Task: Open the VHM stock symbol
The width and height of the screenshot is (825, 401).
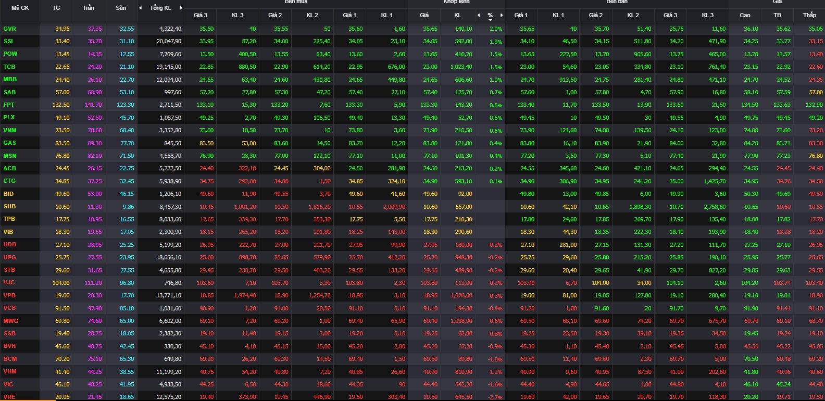Action: pyautogui.click(x=10, y=371)
